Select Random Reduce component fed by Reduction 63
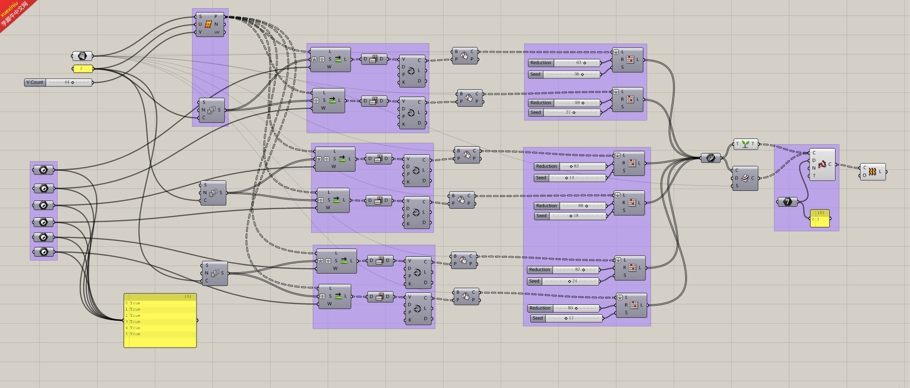The height and width of the screenshot is (388, 910). (627, 60)
